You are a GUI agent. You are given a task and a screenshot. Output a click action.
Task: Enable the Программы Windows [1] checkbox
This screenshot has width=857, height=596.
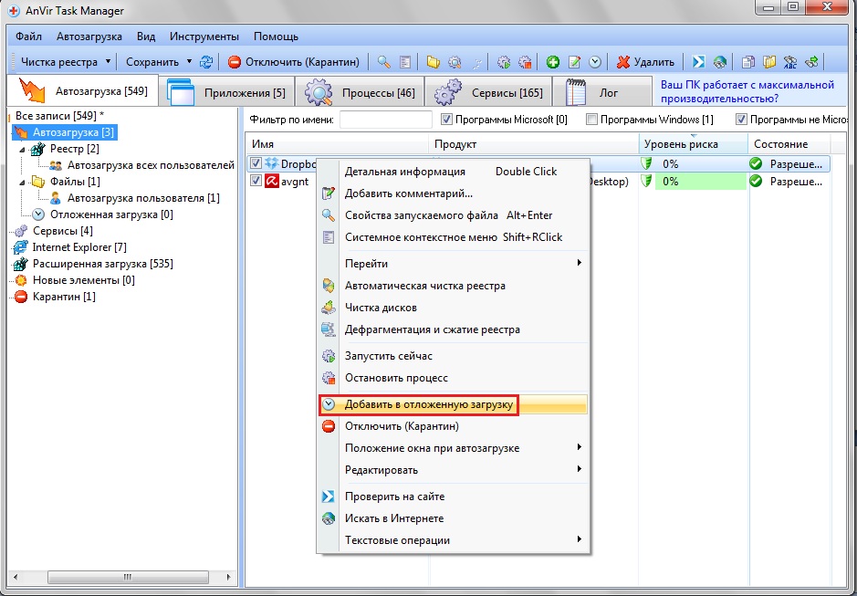[x=591, y=119]
